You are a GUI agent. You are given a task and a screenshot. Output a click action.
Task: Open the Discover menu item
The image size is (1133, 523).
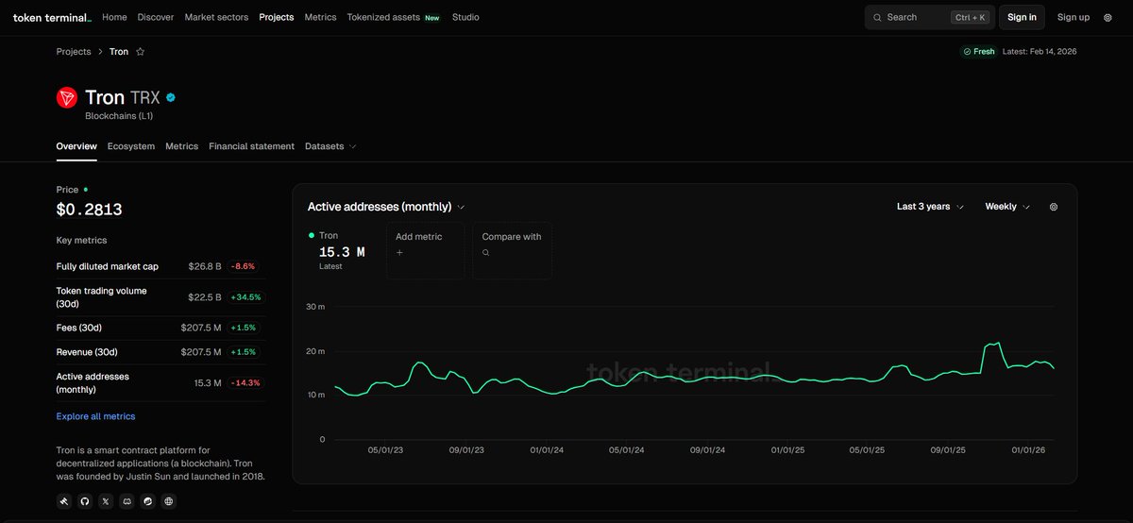point(156,17)
